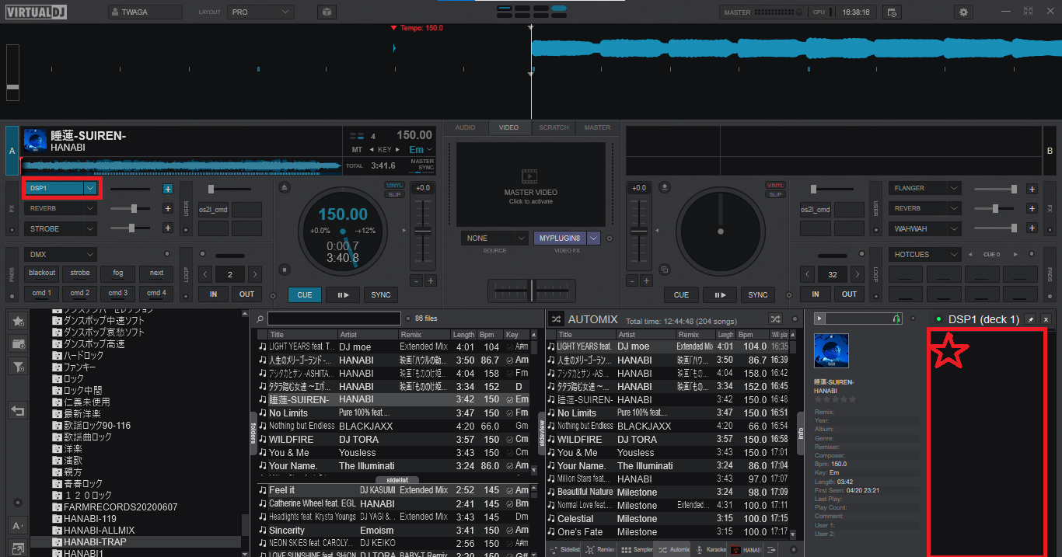
Task: Toggle DSP1 effect on with its plus button
Action: (167, 189)
